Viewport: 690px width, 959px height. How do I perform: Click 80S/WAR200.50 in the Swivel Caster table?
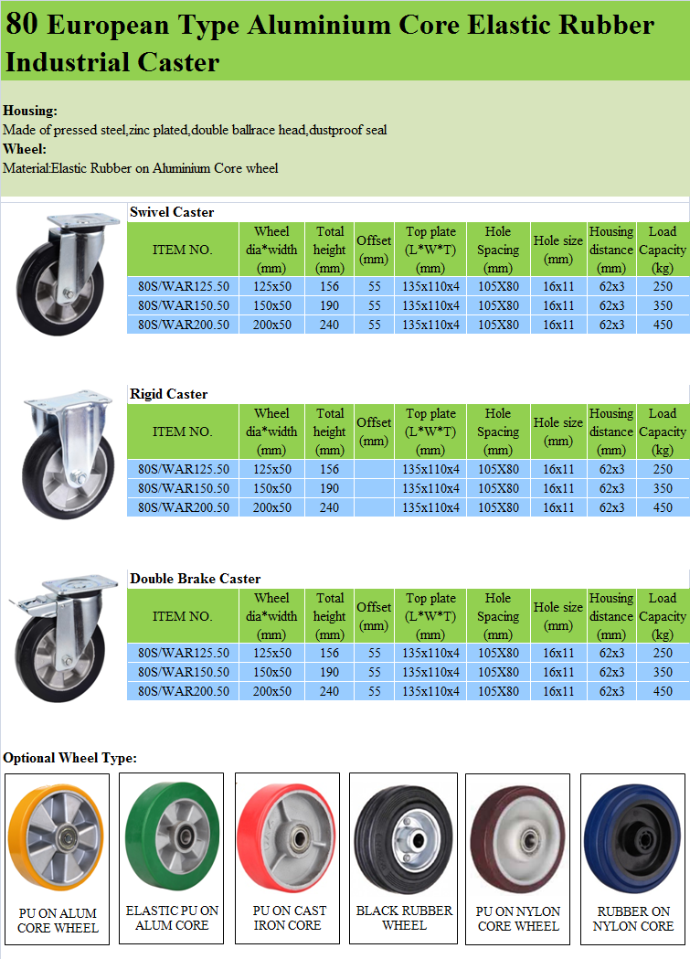[x=184, y=325]
